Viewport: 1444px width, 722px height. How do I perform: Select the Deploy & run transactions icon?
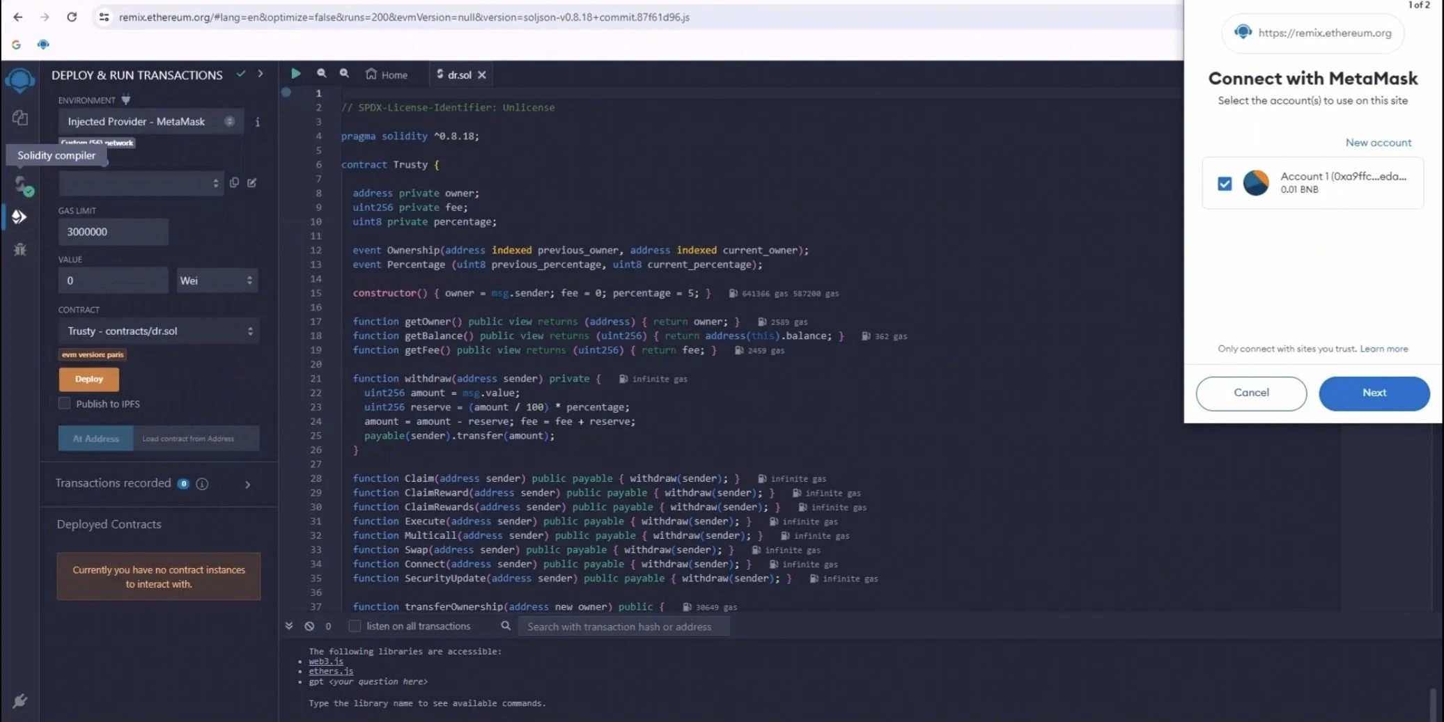click(x=20, y=217)
